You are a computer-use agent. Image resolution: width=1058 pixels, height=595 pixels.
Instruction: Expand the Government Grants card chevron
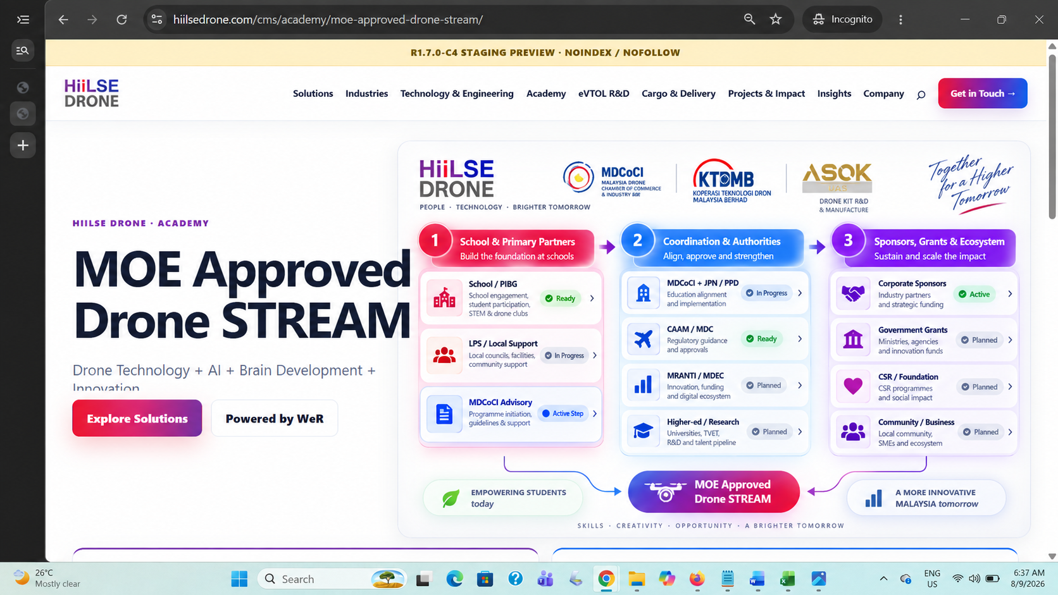tap(1010, 340)
